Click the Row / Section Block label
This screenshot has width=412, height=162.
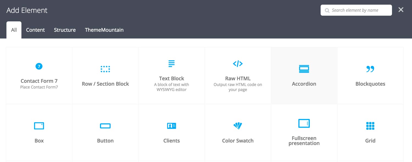[105, 84]
